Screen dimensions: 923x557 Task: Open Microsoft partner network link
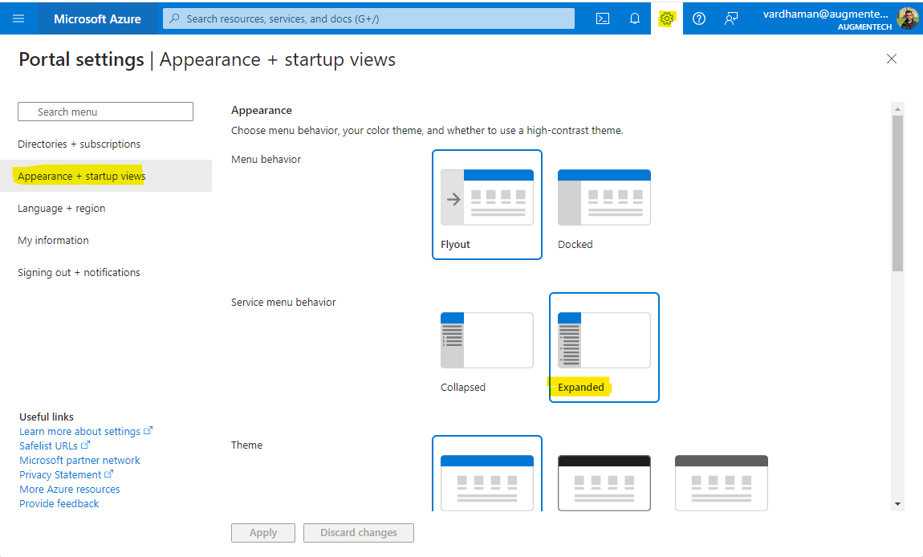point(79,460)
